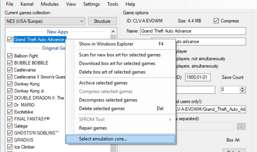Image resolution: width=257 pixels, height=152 pixels.
Task: Open the View menu
Action: point(71,4)
